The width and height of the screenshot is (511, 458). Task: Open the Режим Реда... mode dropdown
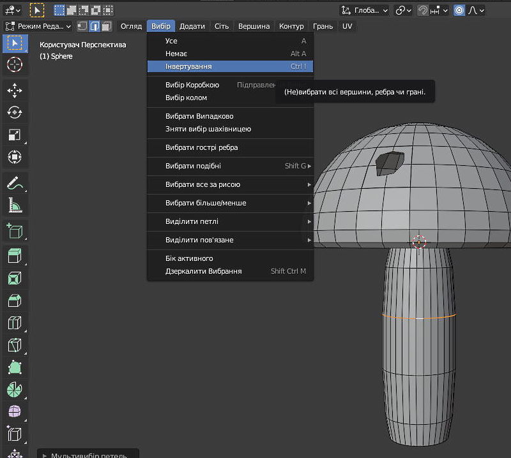(38, 26)
